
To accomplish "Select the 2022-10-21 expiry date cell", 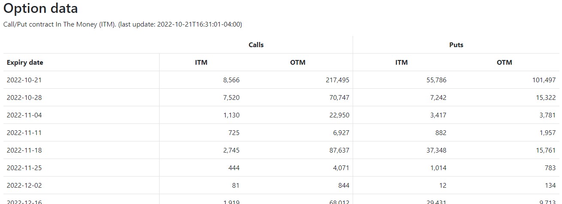I will click(24, 80).
